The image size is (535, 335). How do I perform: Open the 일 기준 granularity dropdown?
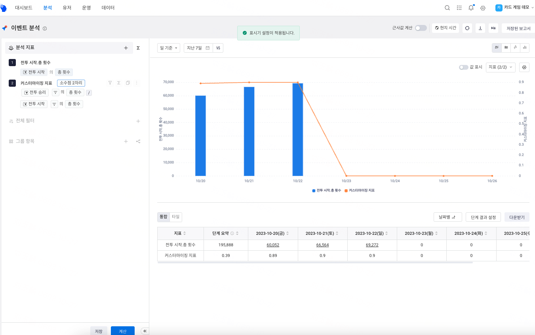[168, 48]
